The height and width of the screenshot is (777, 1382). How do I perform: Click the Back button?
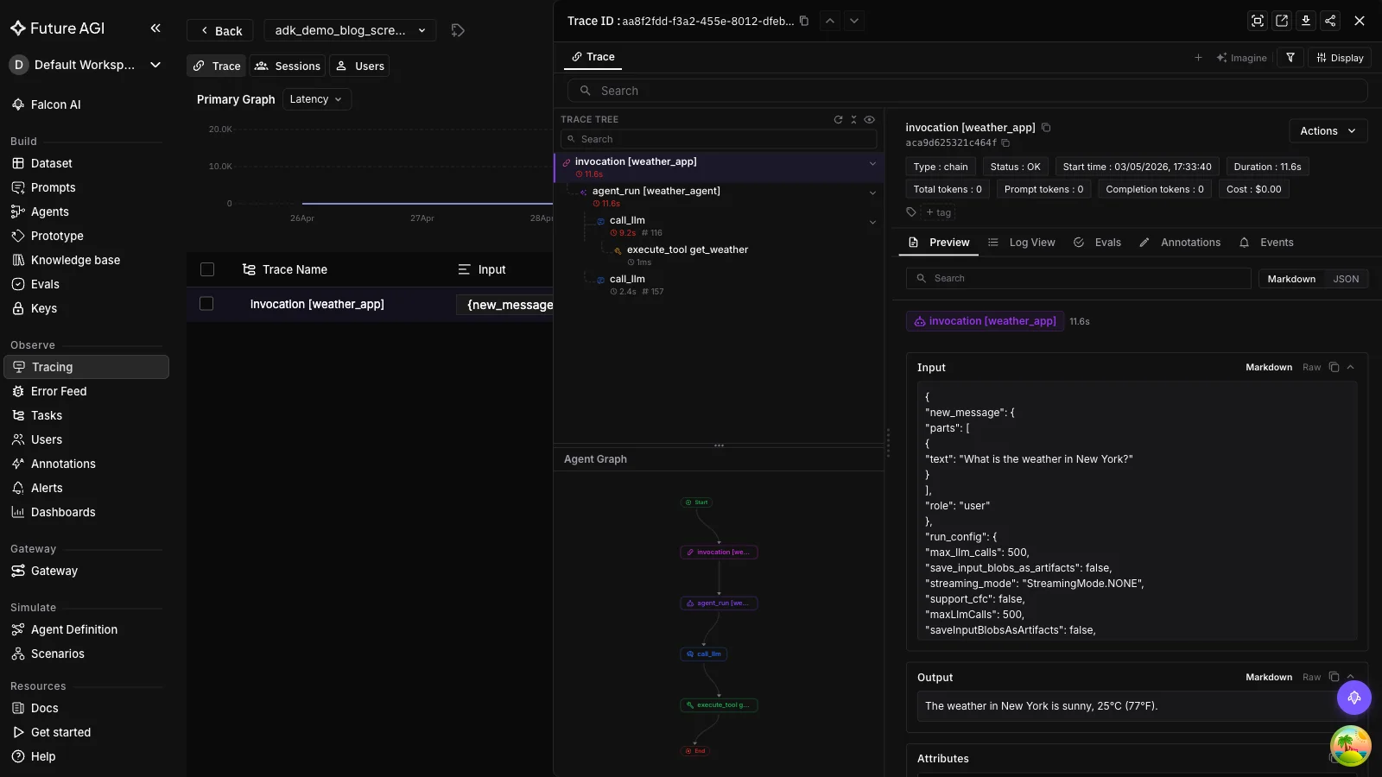(220, 30)
